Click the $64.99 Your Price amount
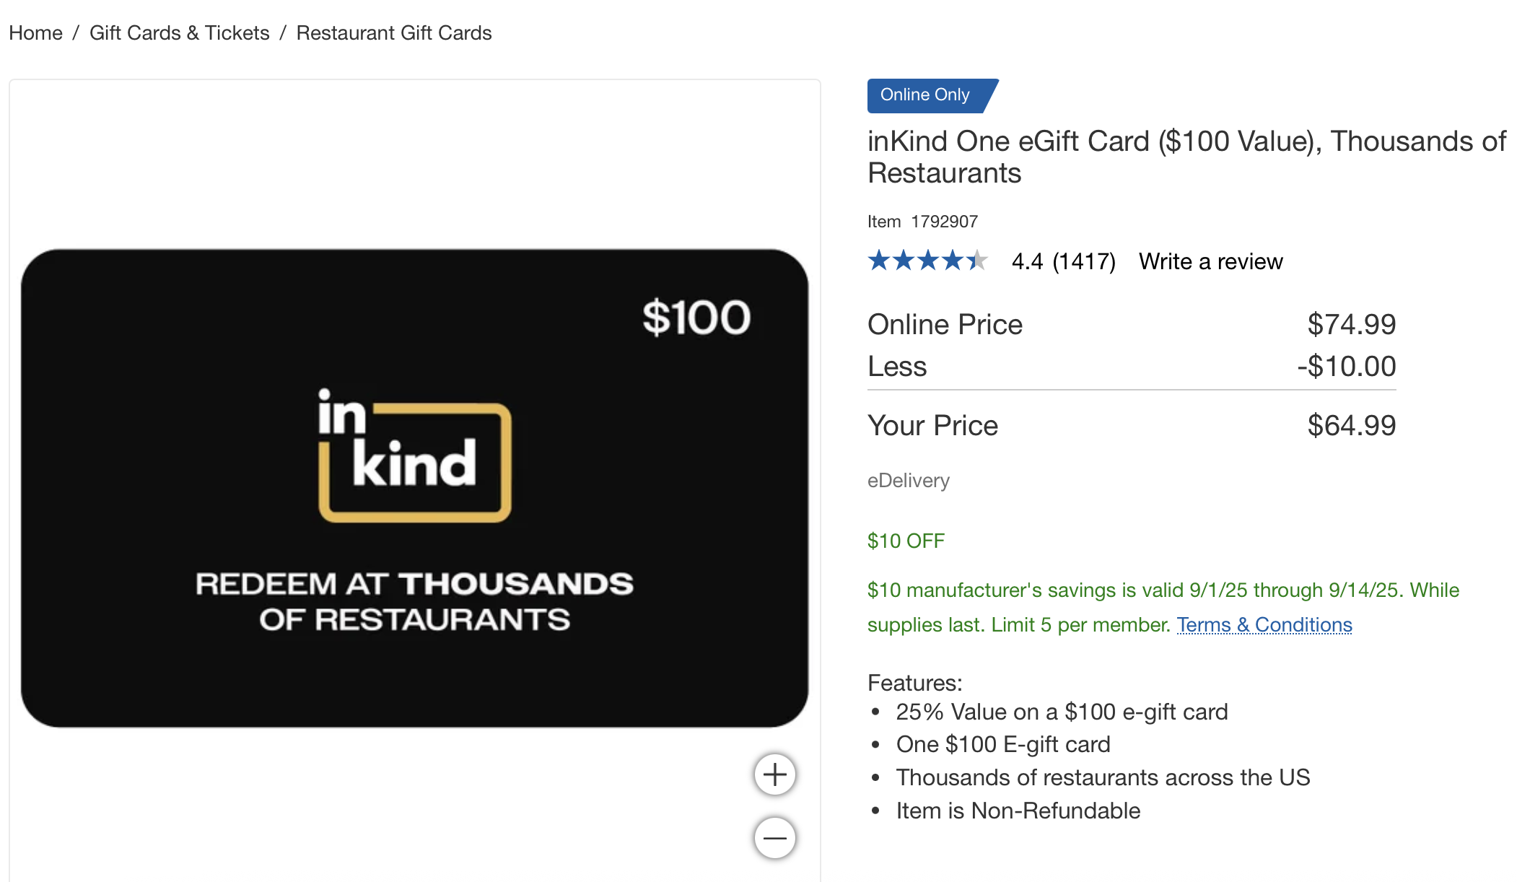The image size is (1517, 882). [x=1351, y=426]
